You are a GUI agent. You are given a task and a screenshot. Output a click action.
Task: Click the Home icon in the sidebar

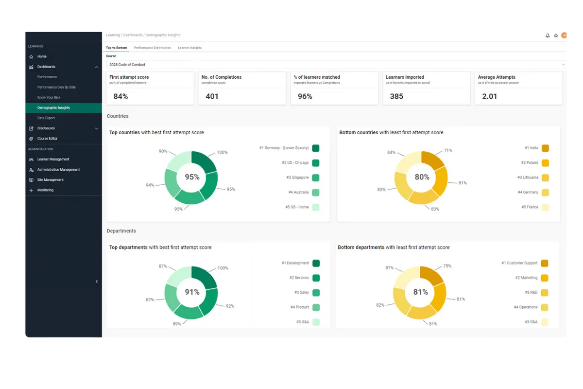pyautogui.click(x=31, y=56)
